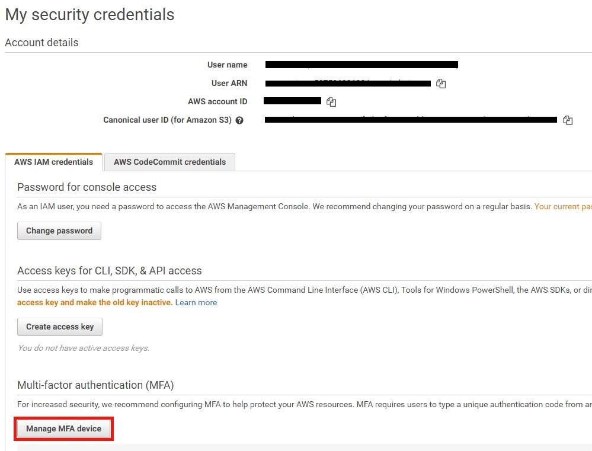Click the My security credentials heading
Viewport: 592px width, 451px height.
coord(89,15)
